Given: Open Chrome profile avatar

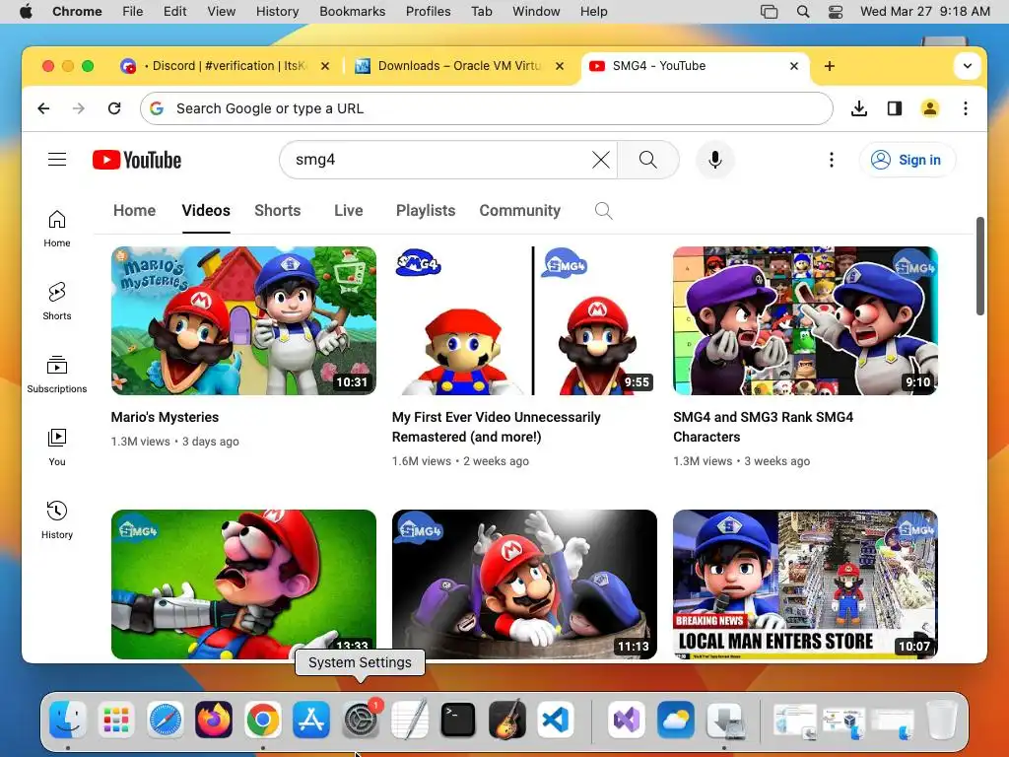Looking at the screenshot, I should pyautogui.click(x=930, y=108).
